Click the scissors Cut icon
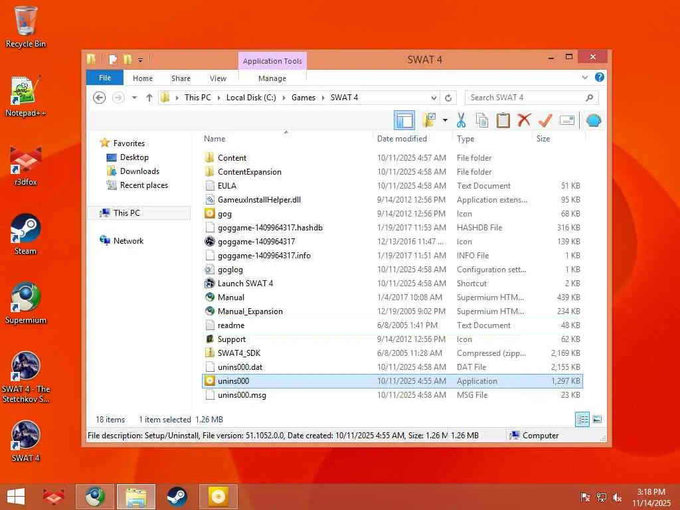Image resolution: width=680 pixels, height=510 pixels. [461, 120]
